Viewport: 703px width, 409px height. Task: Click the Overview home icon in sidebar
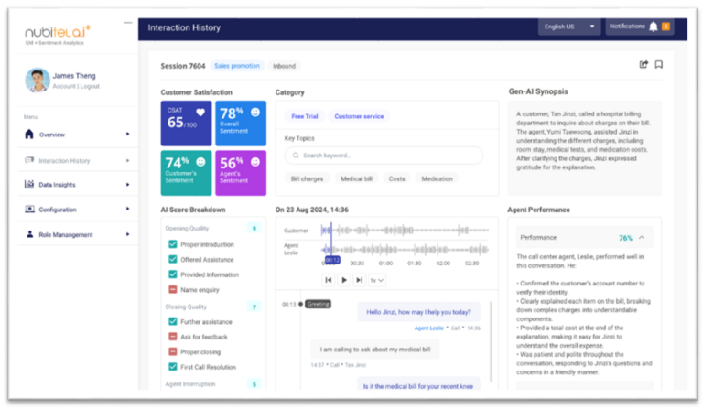[29, 134]
